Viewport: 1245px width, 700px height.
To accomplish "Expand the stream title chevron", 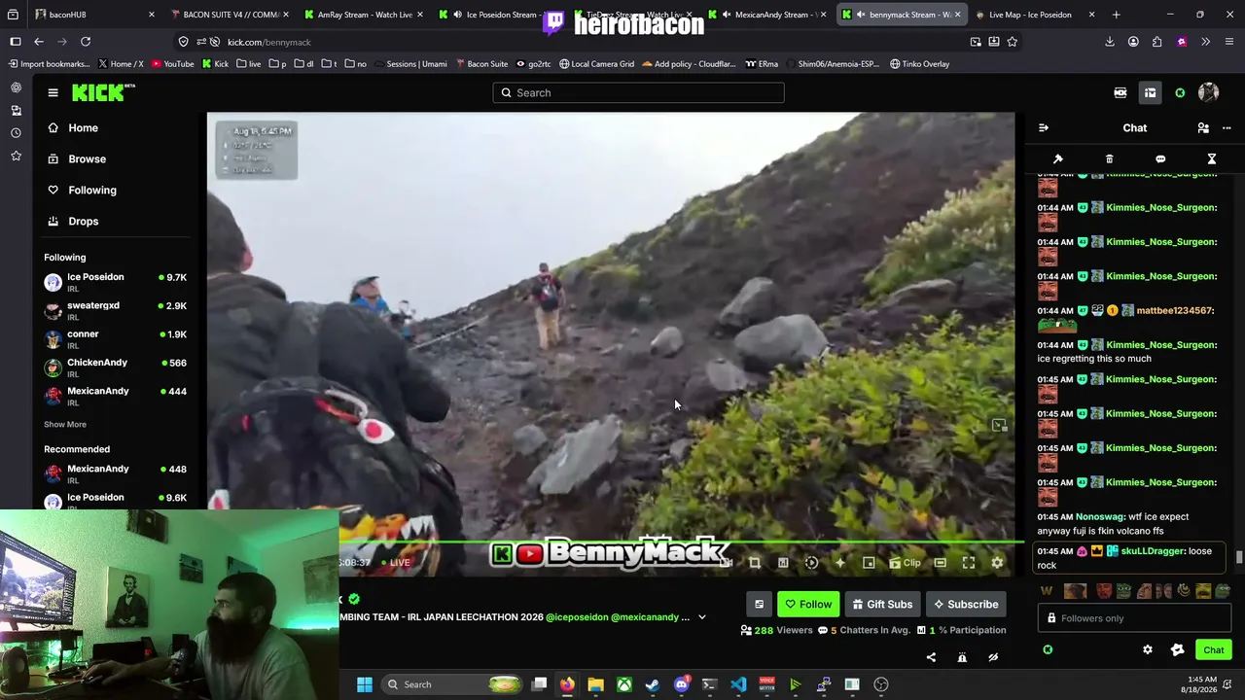I will (701, 617).
